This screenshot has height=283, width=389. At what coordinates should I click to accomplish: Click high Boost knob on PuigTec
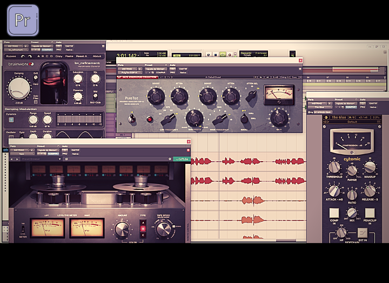pyautogui.click(x=207, y=96)
